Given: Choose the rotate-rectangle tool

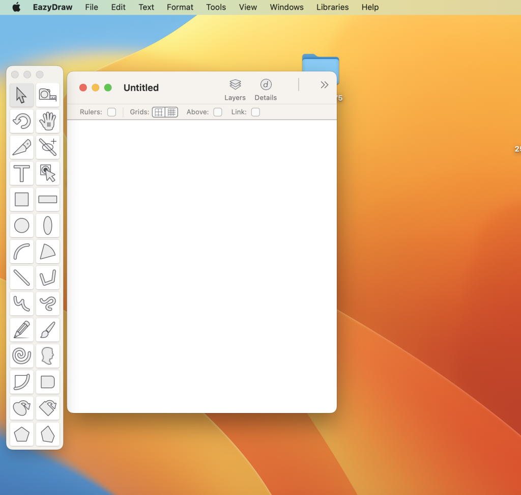Looking at the screenshot, I should [x=48, y=408].
